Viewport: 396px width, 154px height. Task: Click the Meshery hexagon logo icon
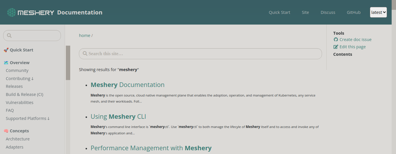coord(12,12)
